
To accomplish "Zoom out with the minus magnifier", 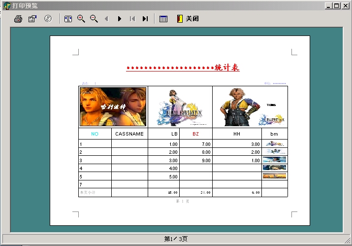I will click(x=94, y=19).
